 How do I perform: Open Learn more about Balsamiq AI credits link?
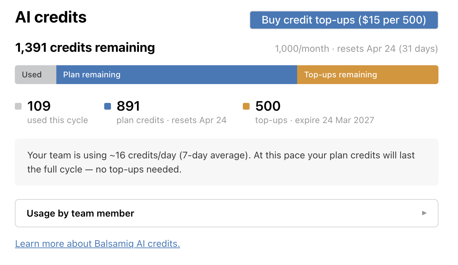click(x=97, y=244)
